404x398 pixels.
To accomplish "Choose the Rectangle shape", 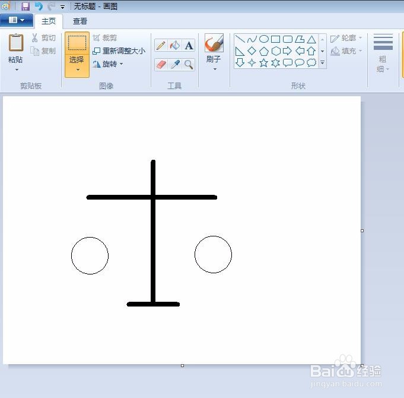I will tap(275, 39).
